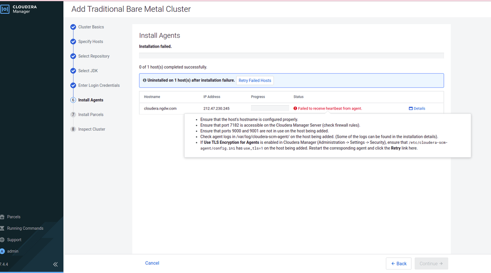The height and width of the screenshot is (273, 491).
Task: Click version number 7.4.4 in sidebar
Action: click(x=4, y=264)
